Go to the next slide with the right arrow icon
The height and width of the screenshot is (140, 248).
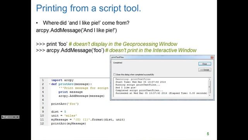17,117
